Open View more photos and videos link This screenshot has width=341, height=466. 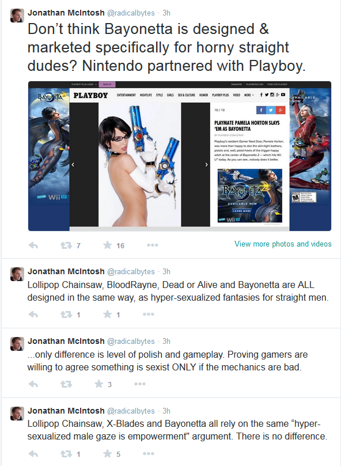(283, 244)
